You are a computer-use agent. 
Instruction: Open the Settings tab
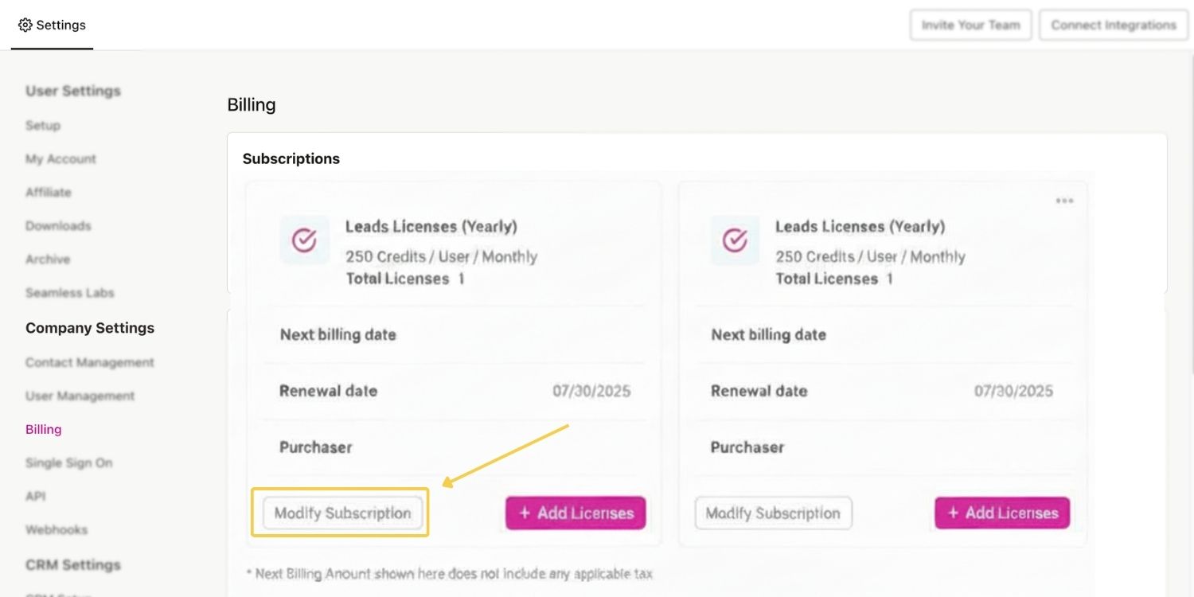pos(52,25)
